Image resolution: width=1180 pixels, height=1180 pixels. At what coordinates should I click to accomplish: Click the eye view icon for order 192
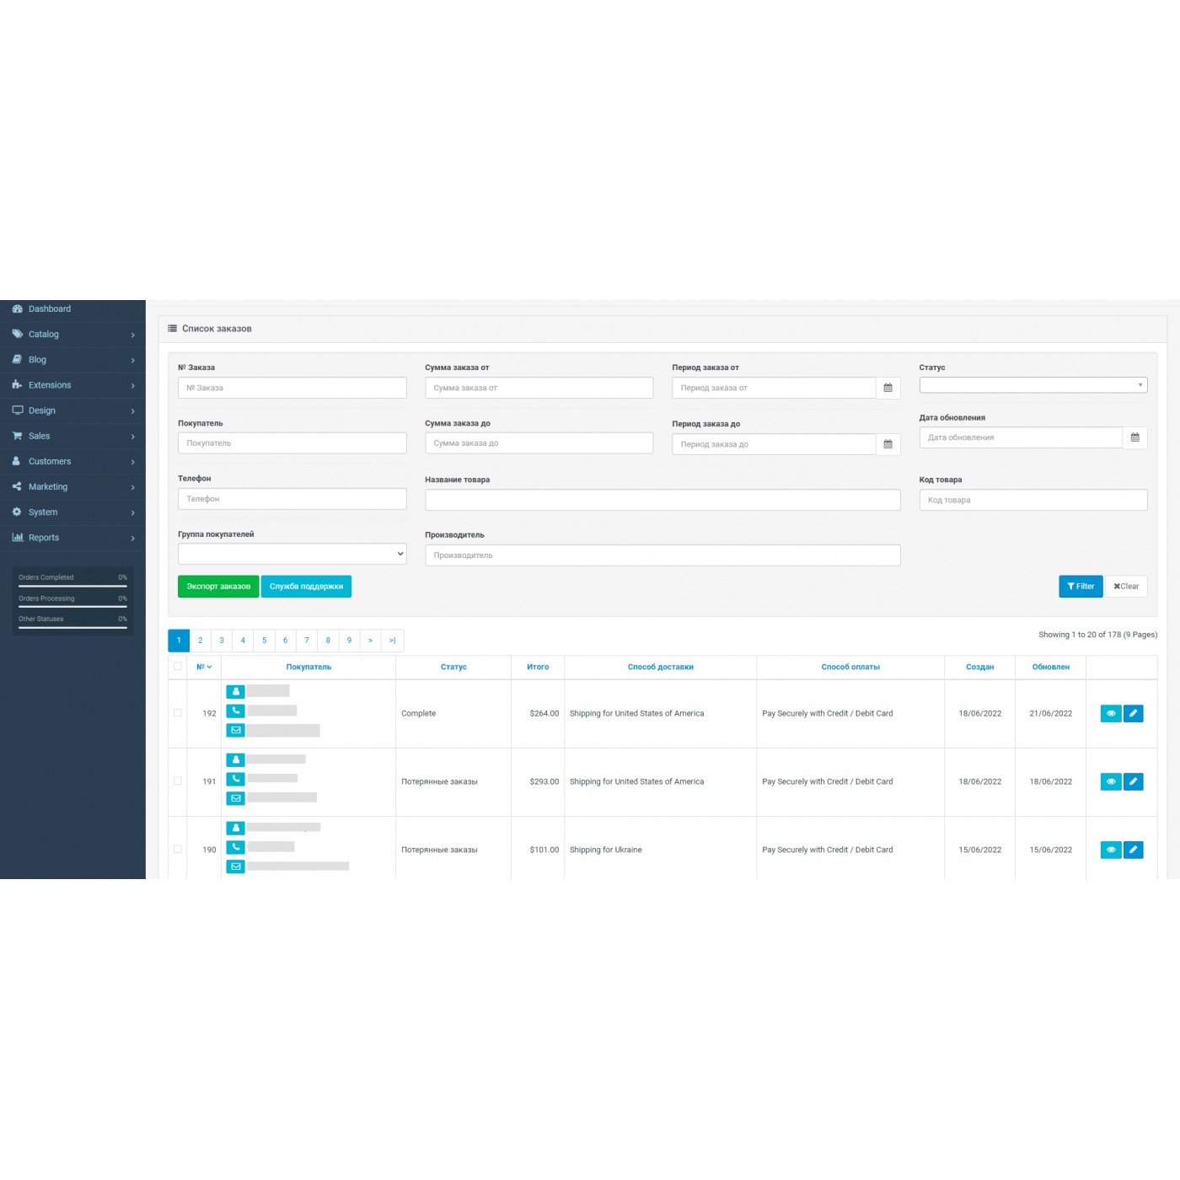1110,714
